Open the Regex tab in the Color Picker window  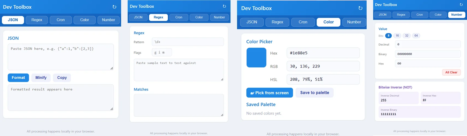point(277,22)
